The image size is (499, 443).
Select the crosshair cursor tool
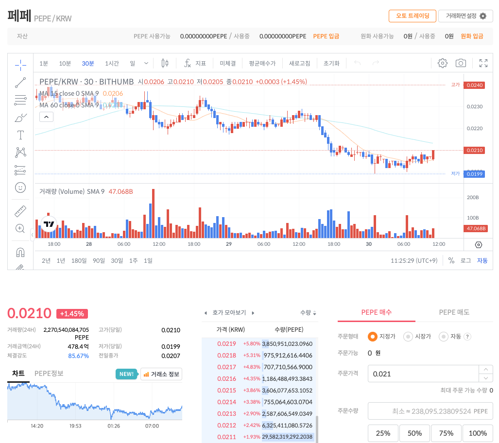[20, 65]
